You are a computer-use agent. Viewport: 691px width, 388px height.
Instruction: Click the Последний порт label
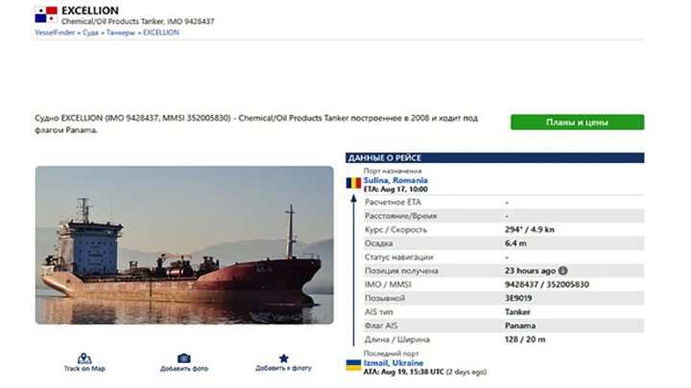click(391, 354)
